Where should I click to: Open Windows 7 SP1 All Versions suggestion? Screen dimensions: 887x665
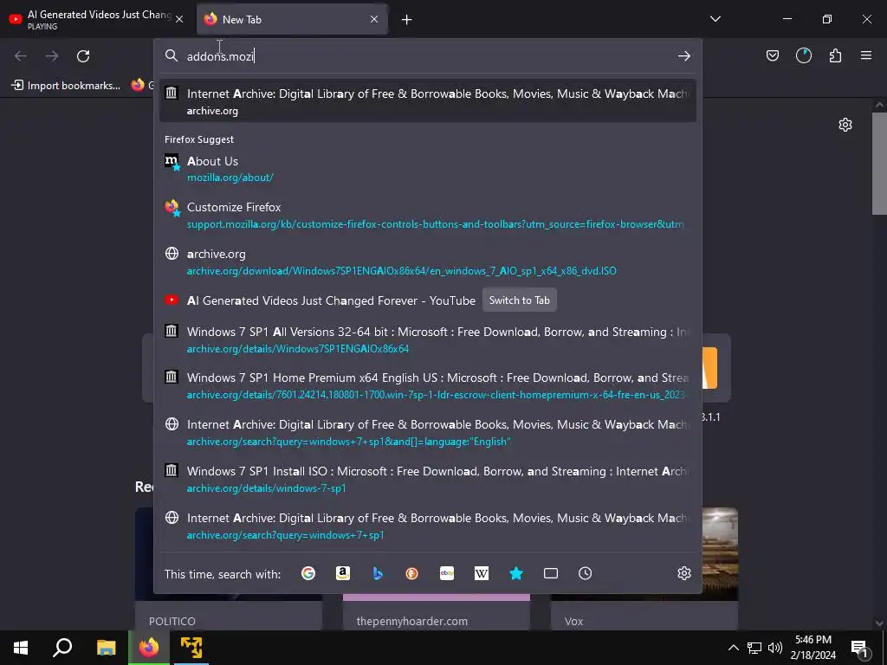pyautogui.click(x=428, y=339)
